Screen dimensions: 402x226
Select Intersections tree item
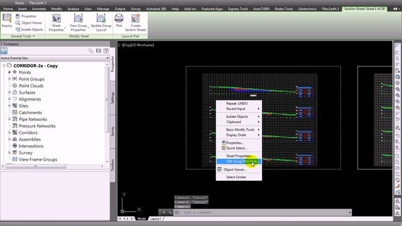tap(31, 146)
